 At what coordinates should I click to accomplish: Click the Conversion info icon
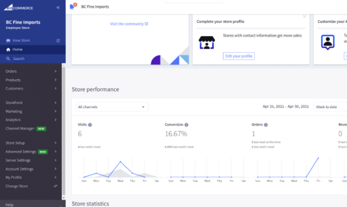click(186, 125)
